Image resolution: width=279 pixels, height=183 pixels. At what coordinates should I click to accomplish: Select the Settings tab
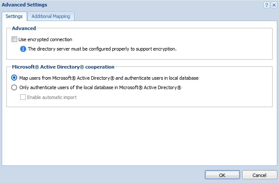14,16
